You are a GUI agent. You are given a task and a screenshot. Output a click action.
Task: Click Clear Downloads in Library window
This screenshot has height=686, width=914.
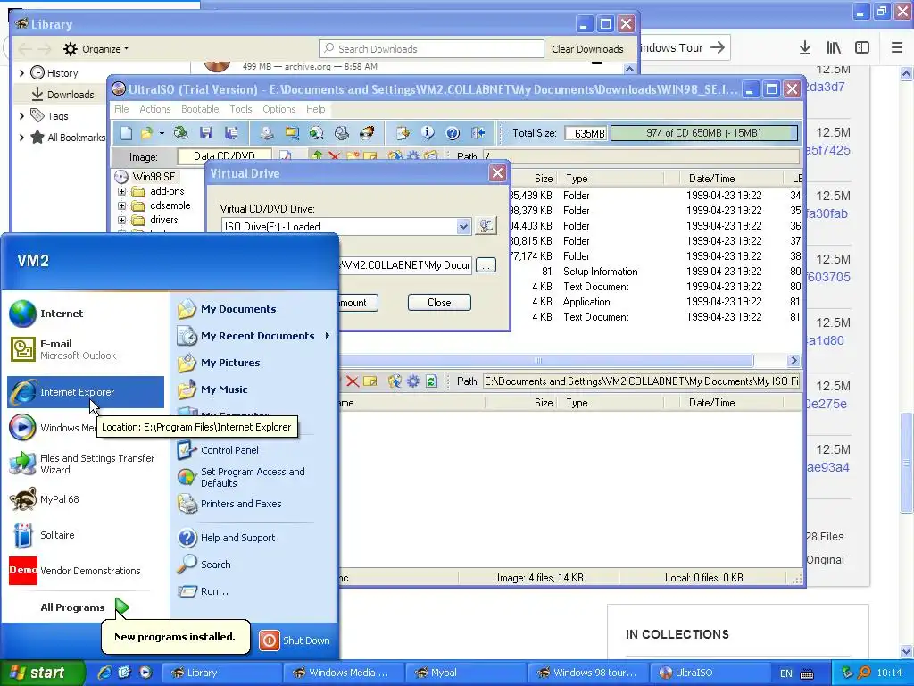(x=587, y=49)
